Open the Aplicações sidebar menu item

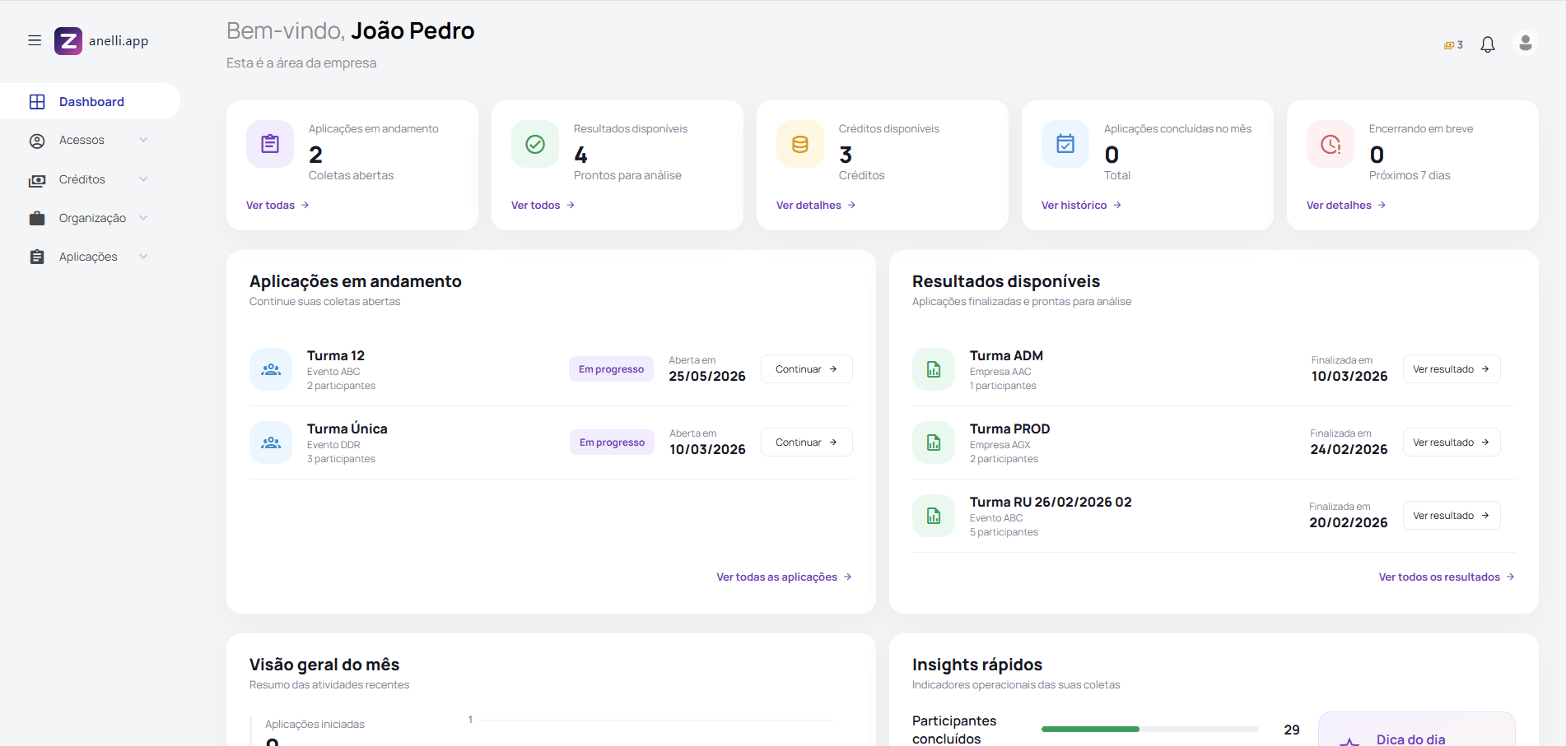coord(90,257)
